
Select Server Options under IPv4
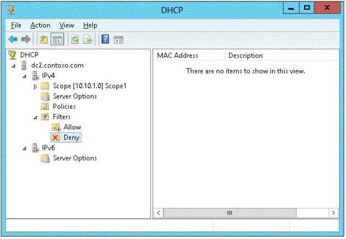(75, 96)
